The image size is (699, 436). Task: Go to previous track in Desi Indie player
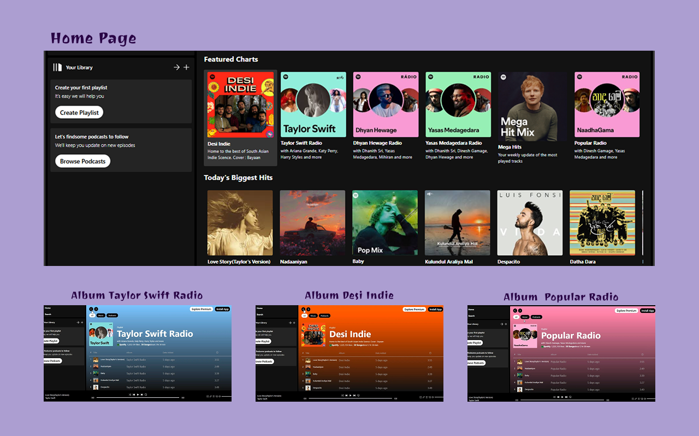pos(346,395)
